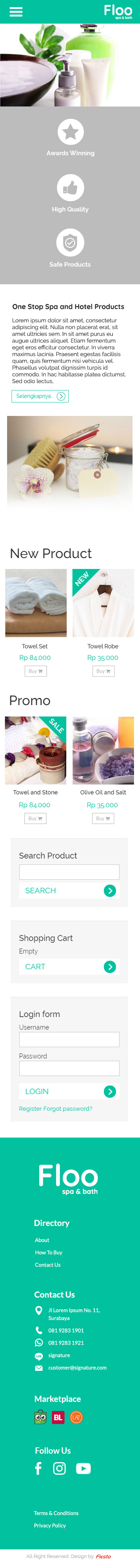View the Towel Robe product thumbnail
The height and width of the screenshot is (1564, 140).
103,603
